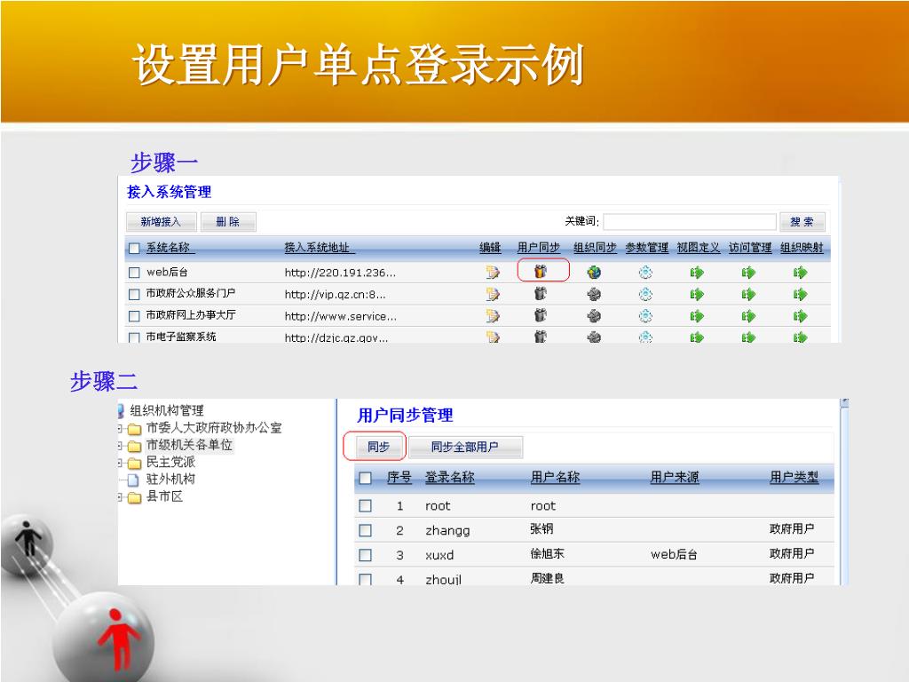Viewport: 909px width, 682px height.
Task: Expand the 县市区 tree node
Action: [121, 497]
